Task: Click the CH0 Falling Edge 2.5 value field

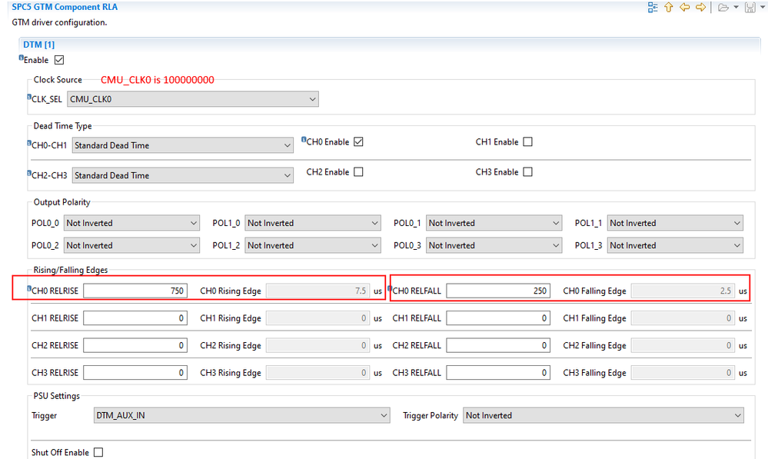Action: click(683, 291)
